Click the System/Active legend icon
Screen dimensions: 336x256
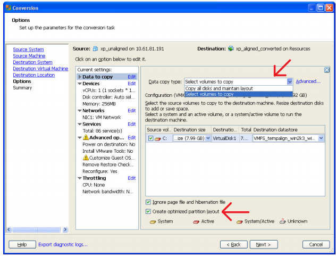point(240,221)
